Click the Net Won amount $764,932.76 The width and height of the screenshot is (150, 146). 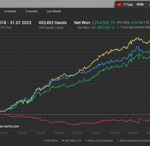coord(104,23)
